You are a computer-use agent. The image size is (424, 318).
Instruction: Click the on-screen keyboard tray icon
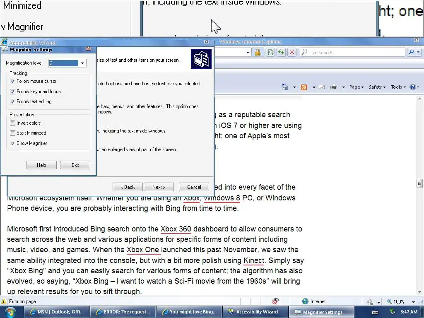[x=375, y=312]
